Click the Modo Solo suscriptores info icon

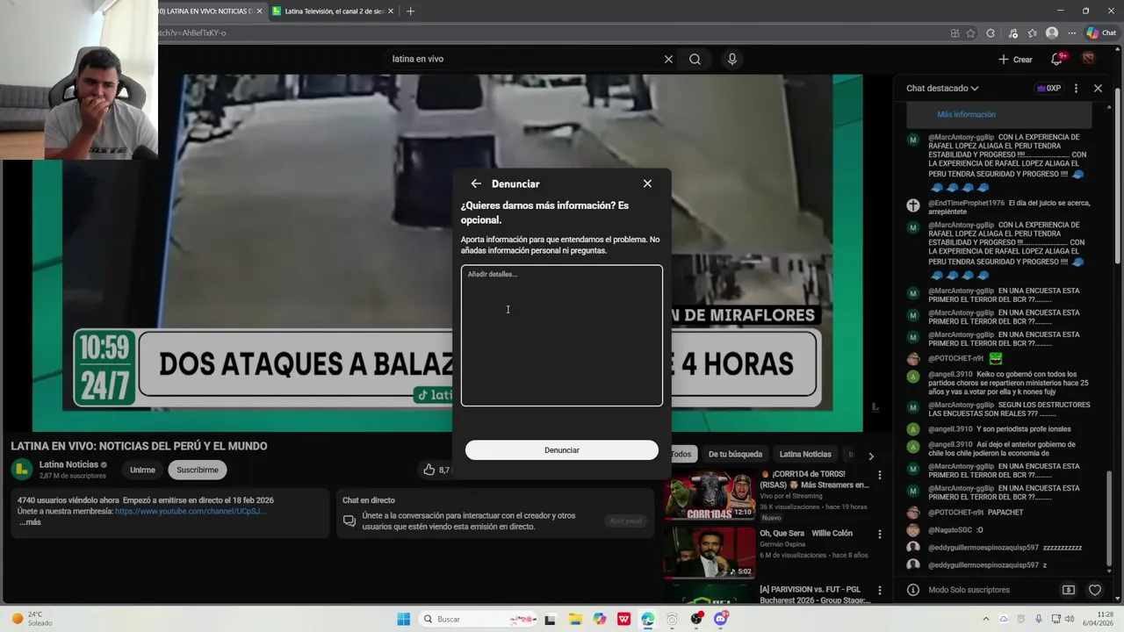coord(913,590)
